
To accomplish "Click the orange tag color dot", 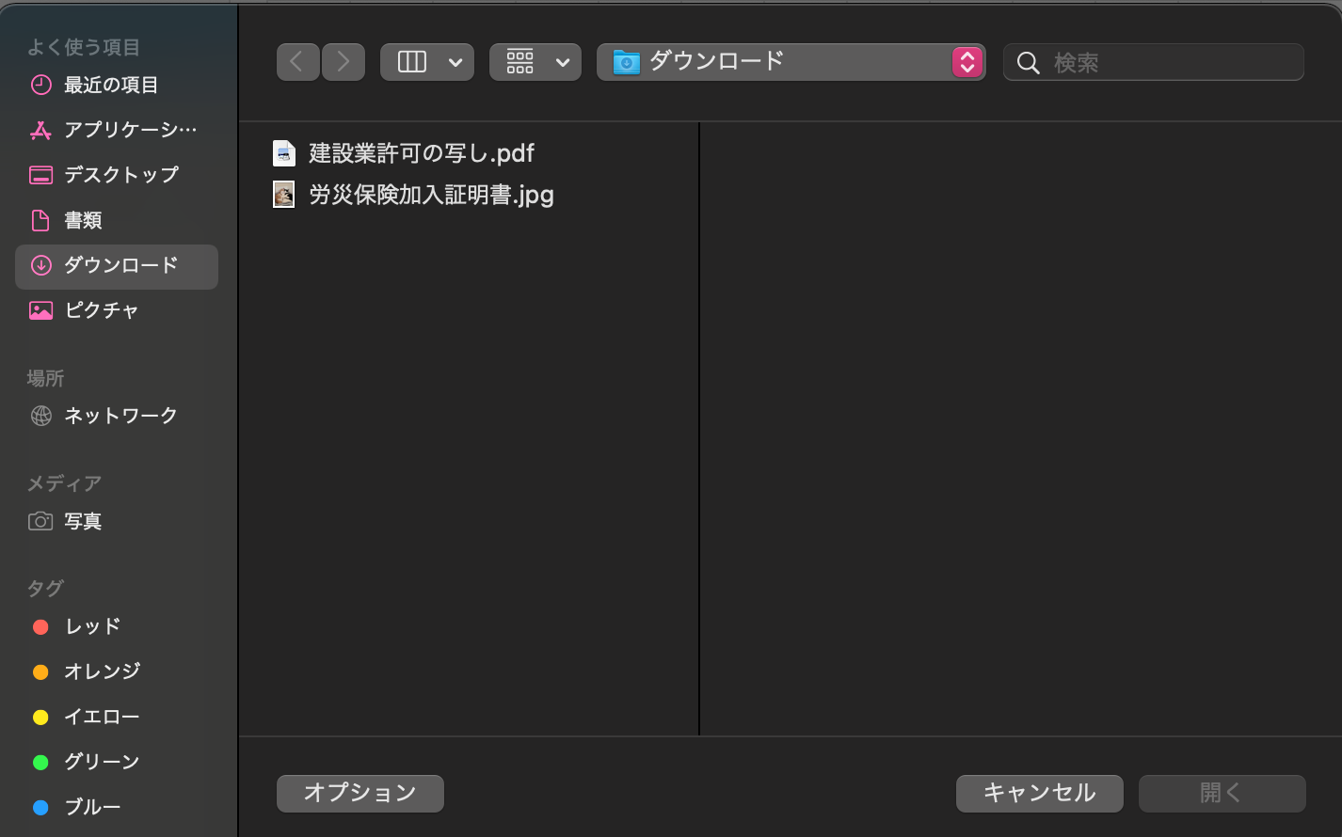I will [x=40, y=671].
